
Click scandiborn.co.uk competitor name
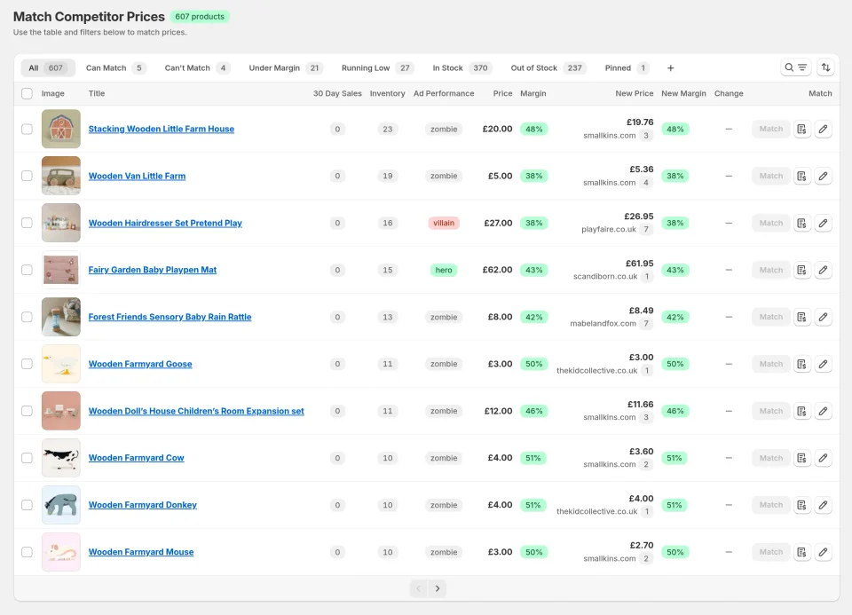point(605,277)
